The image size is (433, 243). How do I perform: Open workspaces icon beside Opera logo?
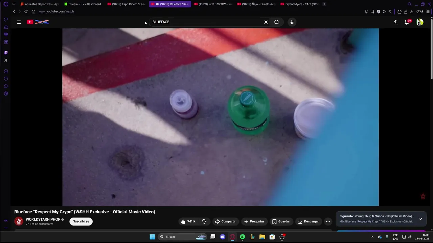click(14, 4)
